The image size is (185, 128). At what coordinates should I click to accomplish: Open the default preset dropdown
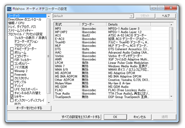(131, 16)
